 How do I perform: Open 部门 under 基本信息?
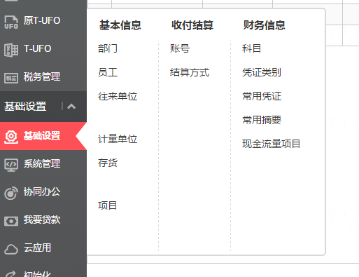pos(108,48)
